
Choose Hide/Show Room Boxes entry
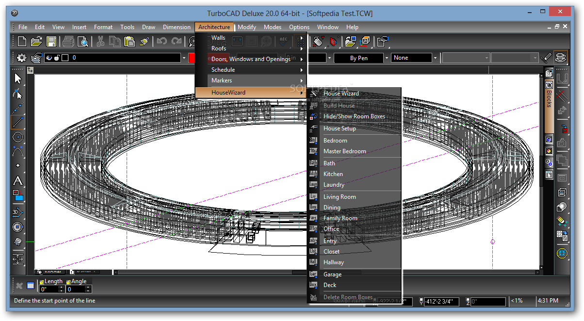(355, 116)
